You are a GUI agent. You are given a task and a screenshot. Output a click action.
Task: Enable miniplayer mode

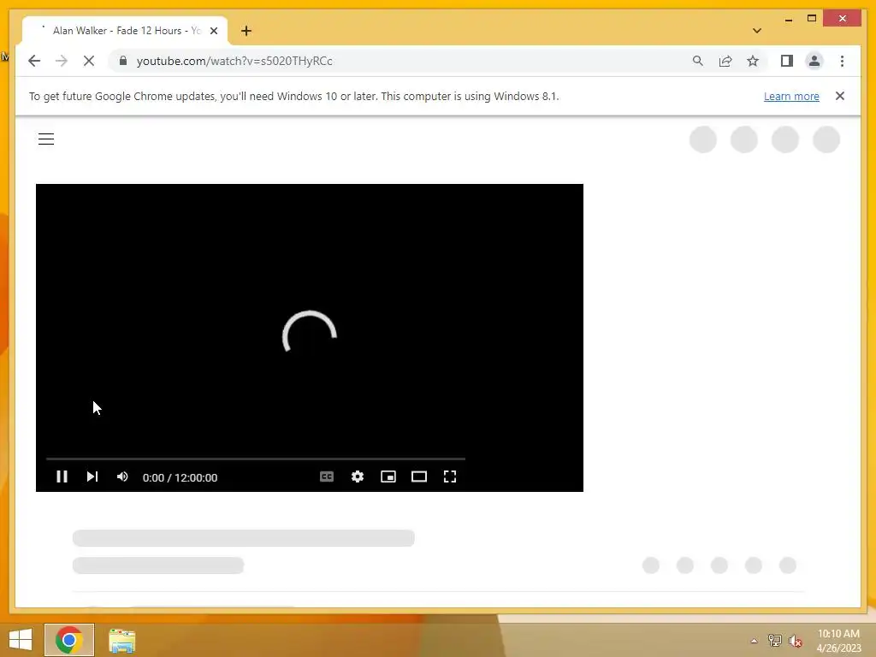click(x=388, y=476)
